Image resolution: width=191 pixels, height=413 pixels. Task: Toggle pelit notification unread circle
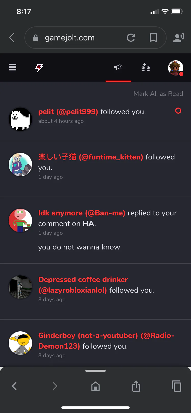point(178,111)
